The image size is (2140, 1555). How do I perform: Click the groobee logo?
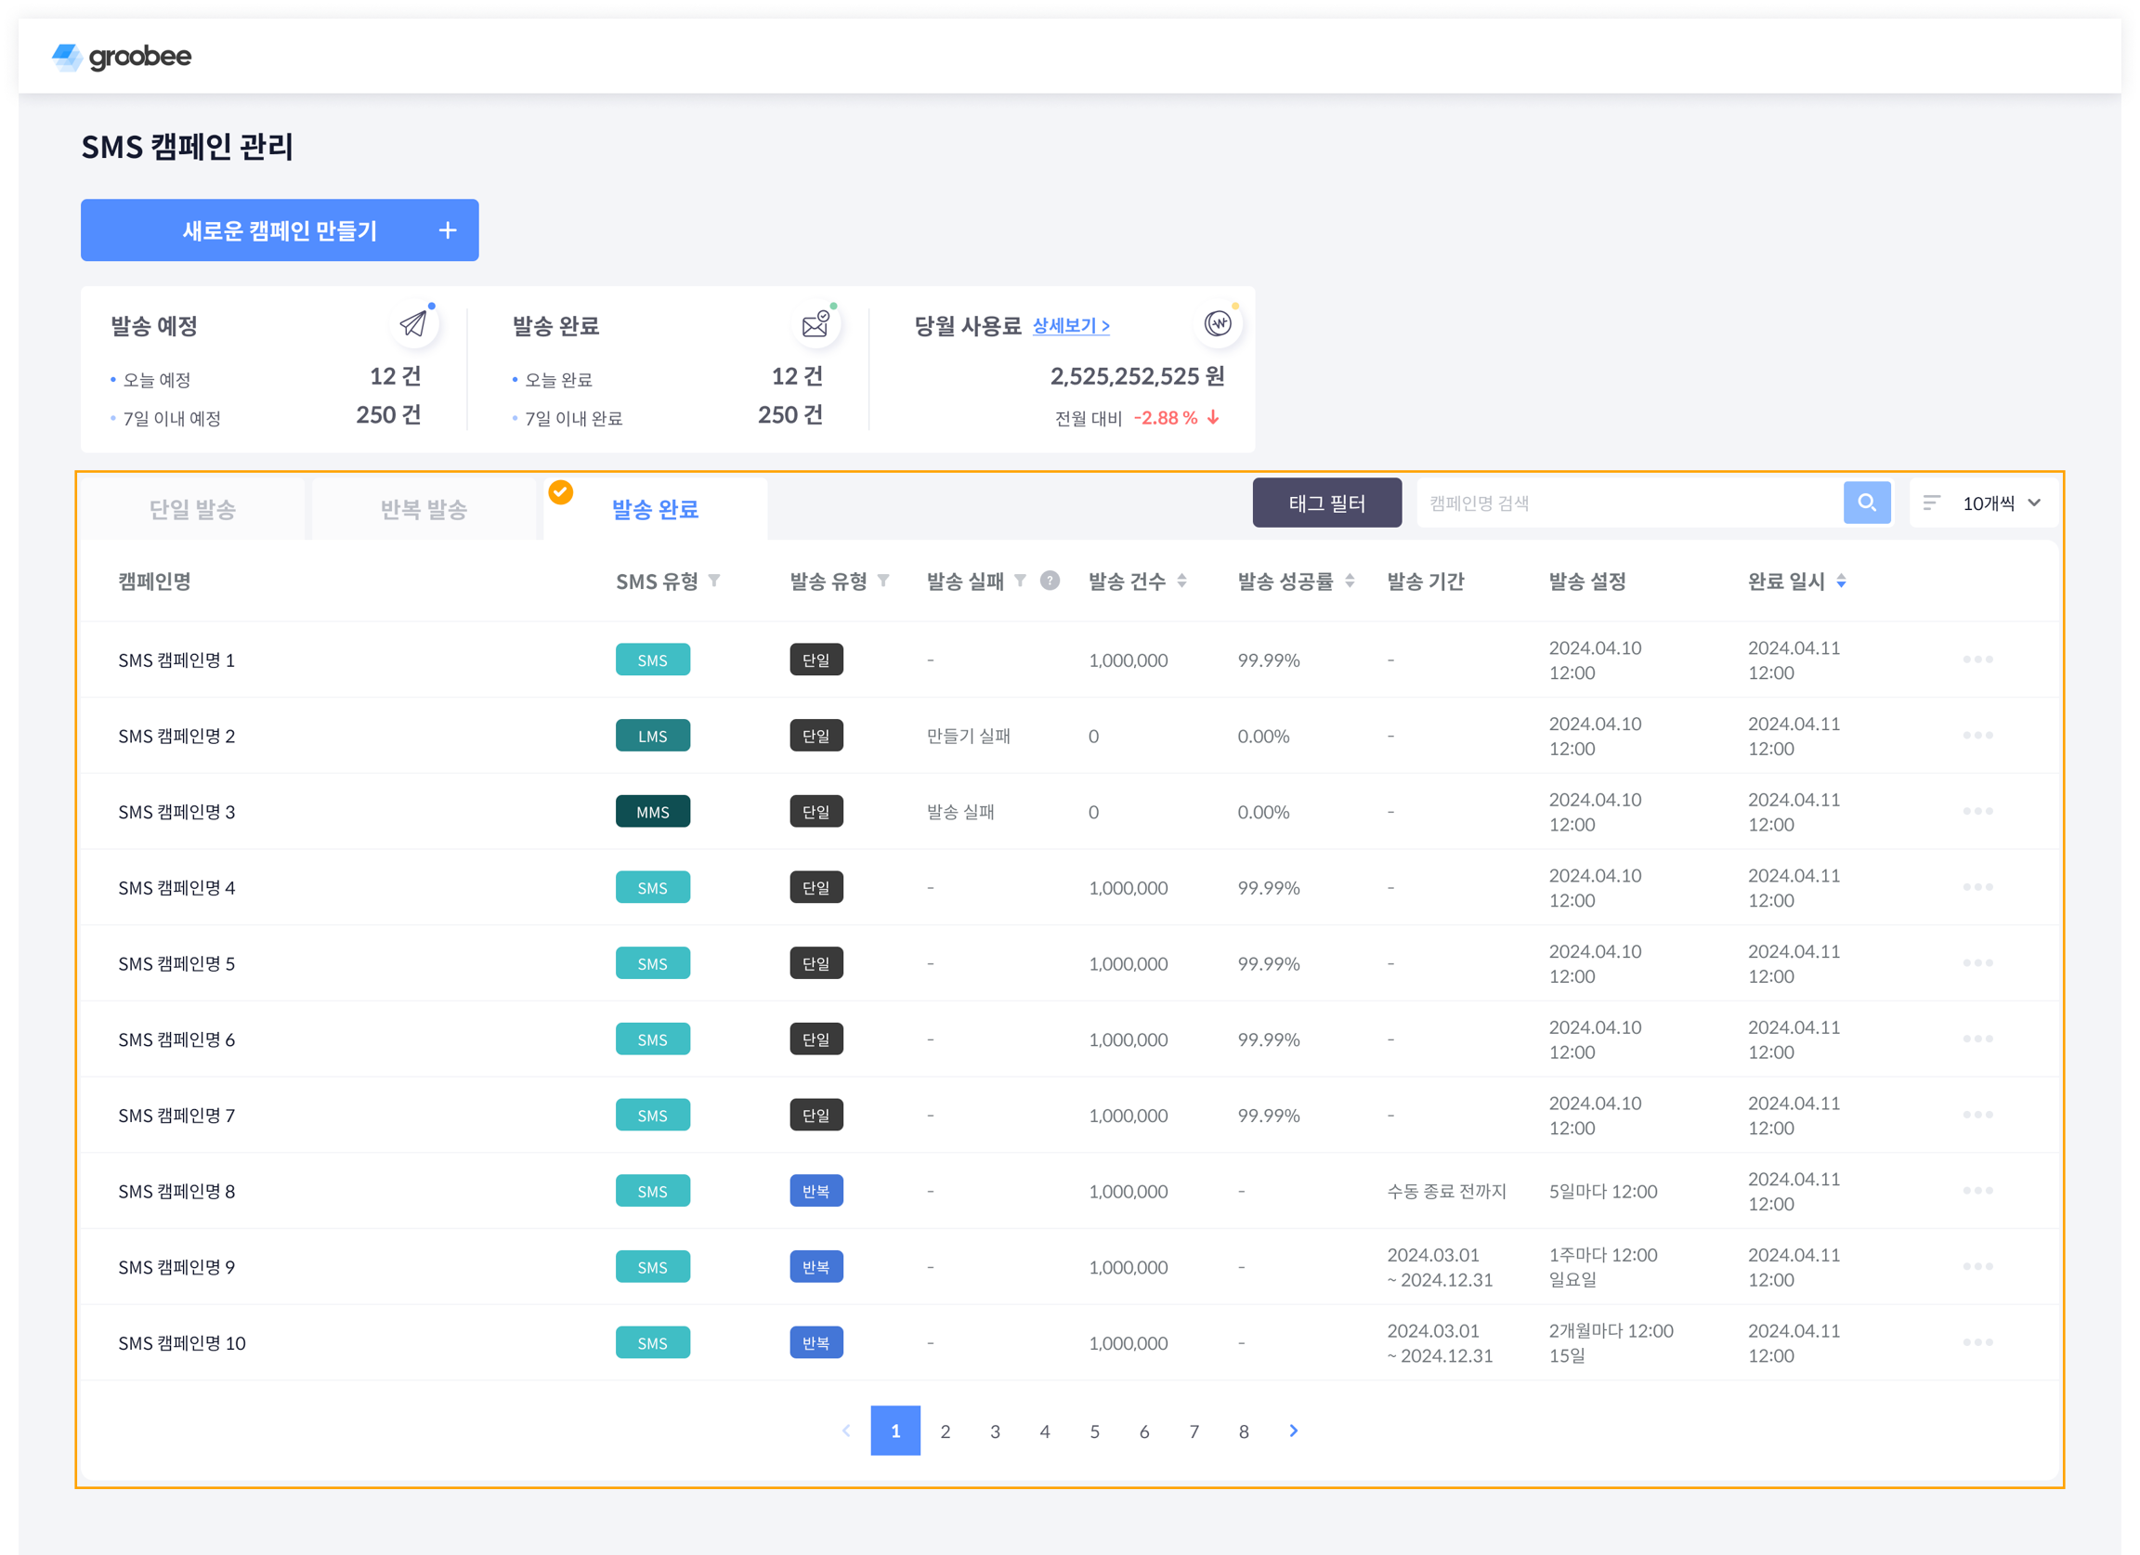(122, 57)
